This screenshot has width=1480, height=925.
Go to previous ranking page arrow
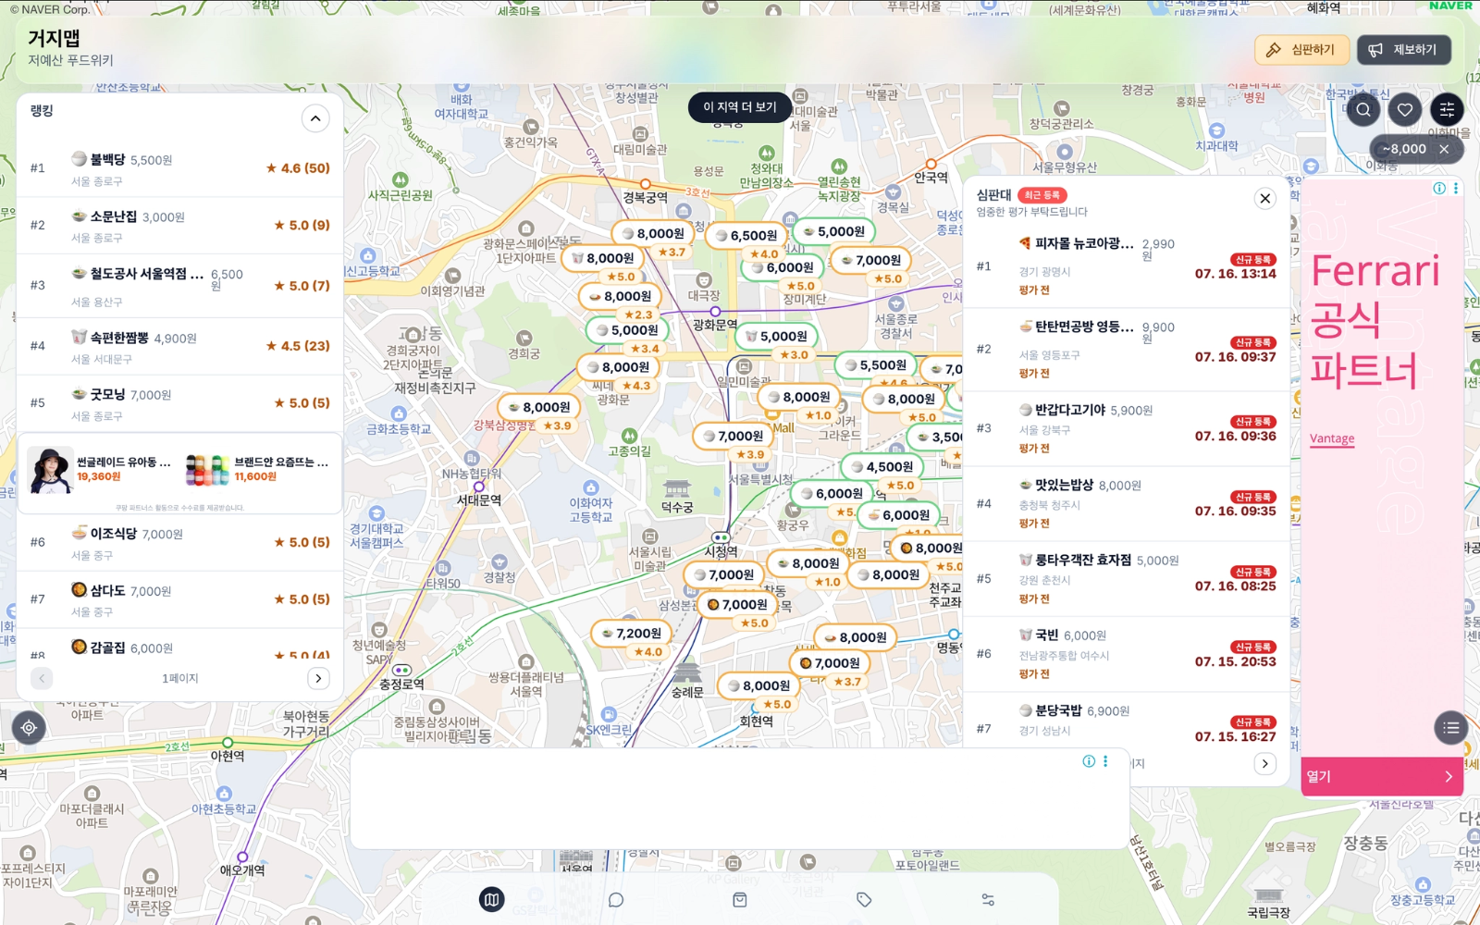point(41,678)
